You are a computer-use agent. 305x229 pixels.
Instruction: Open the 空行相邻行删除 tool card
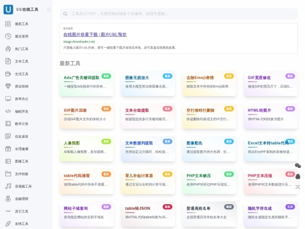(x=209, y=116)
